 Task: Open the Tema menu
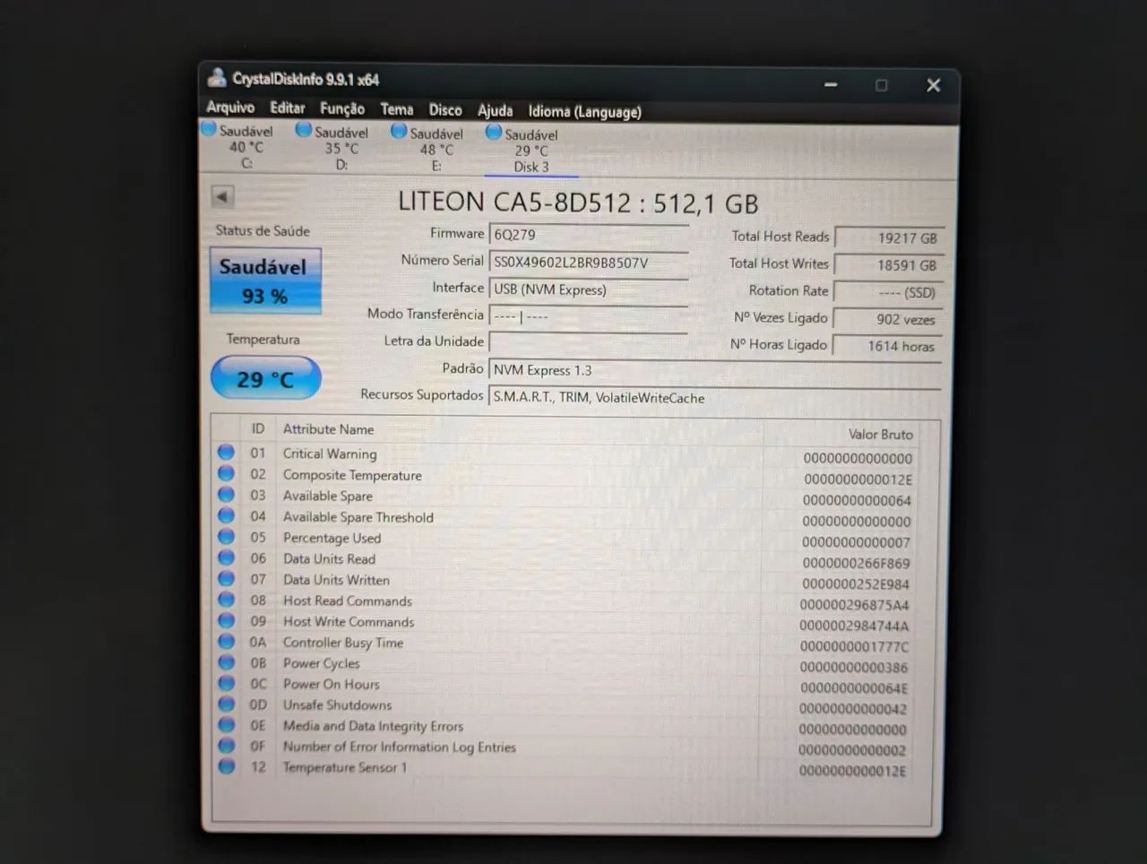397,109
